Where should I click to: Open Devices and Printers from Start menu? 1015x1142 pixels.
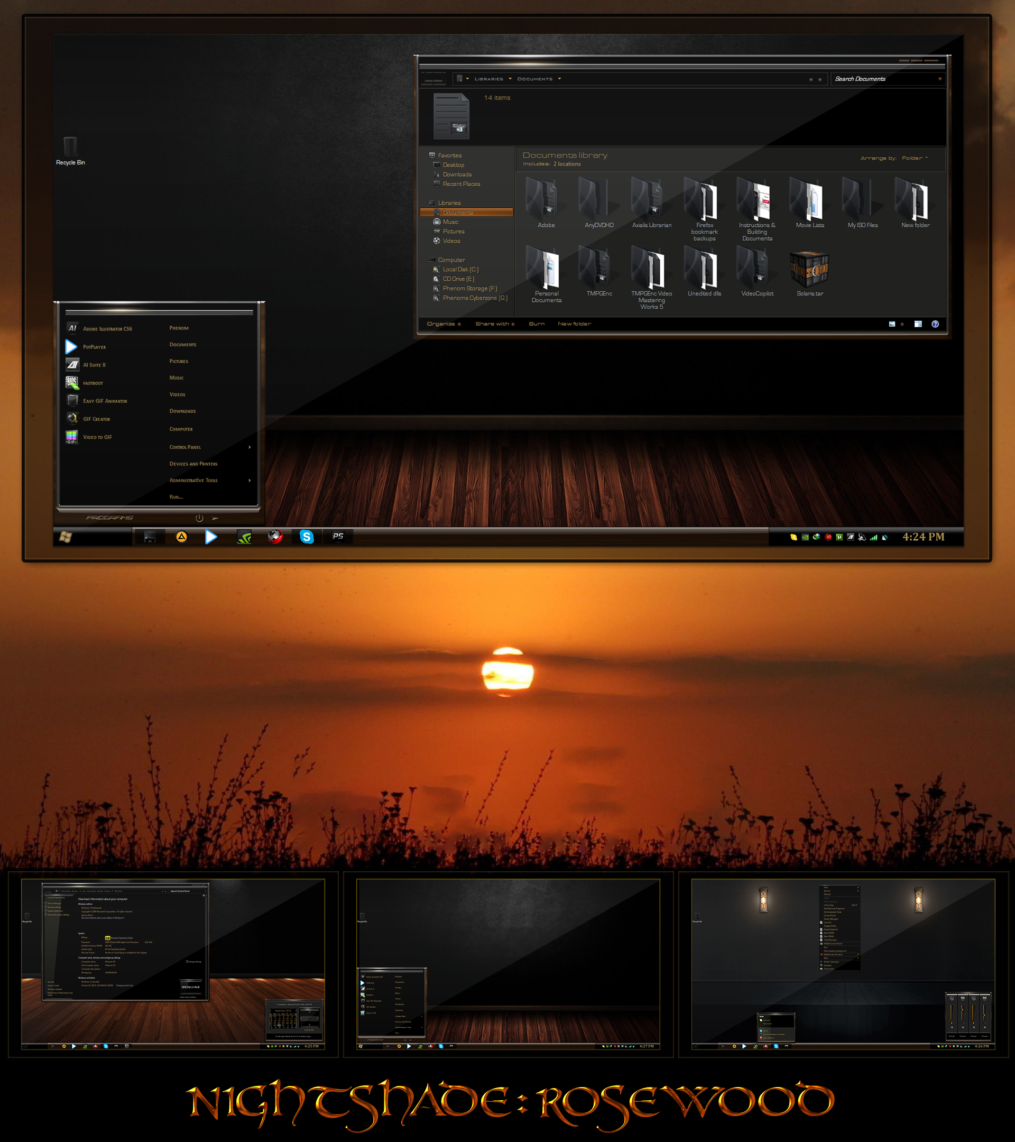193,464
